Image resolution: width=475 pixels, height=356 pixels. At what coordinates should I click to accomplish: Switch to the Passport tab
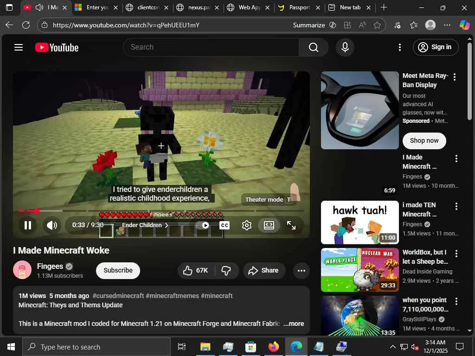[x=299, y=7]
